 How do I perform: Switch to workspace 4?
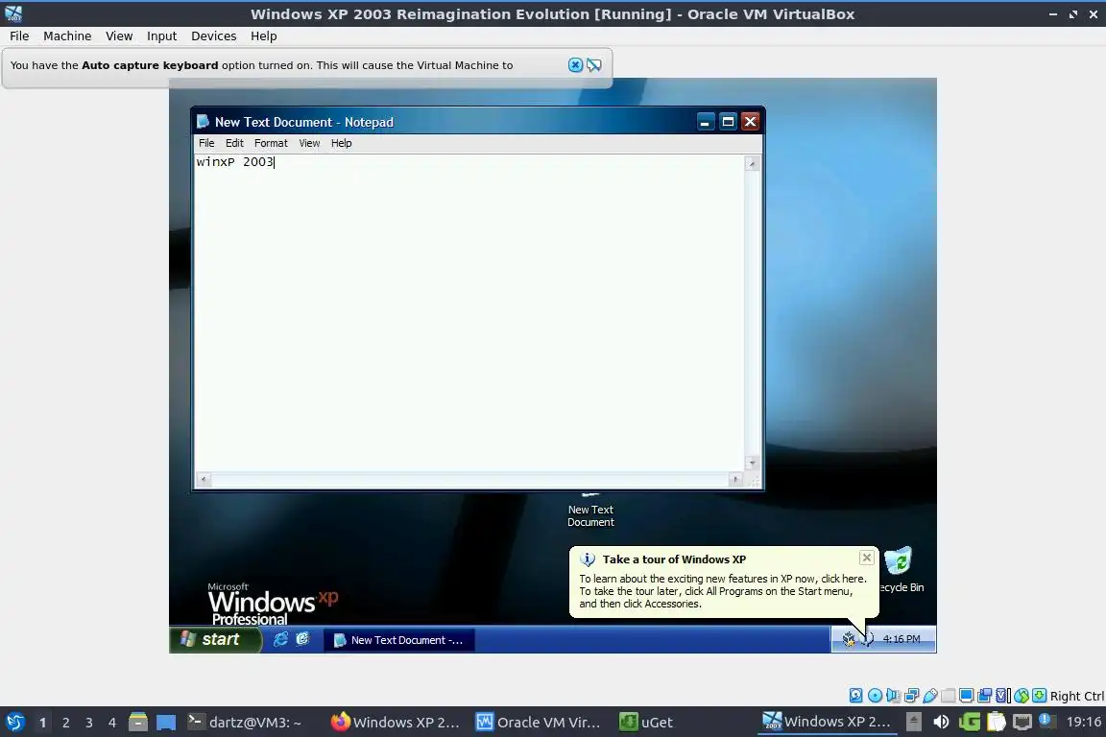111,723
